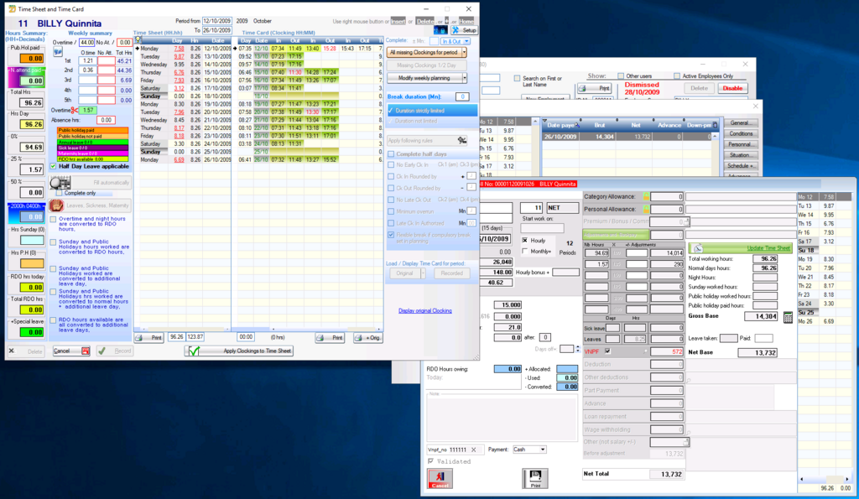
Task: Click the Apply following rules tool icon
Action: [461, 140]
